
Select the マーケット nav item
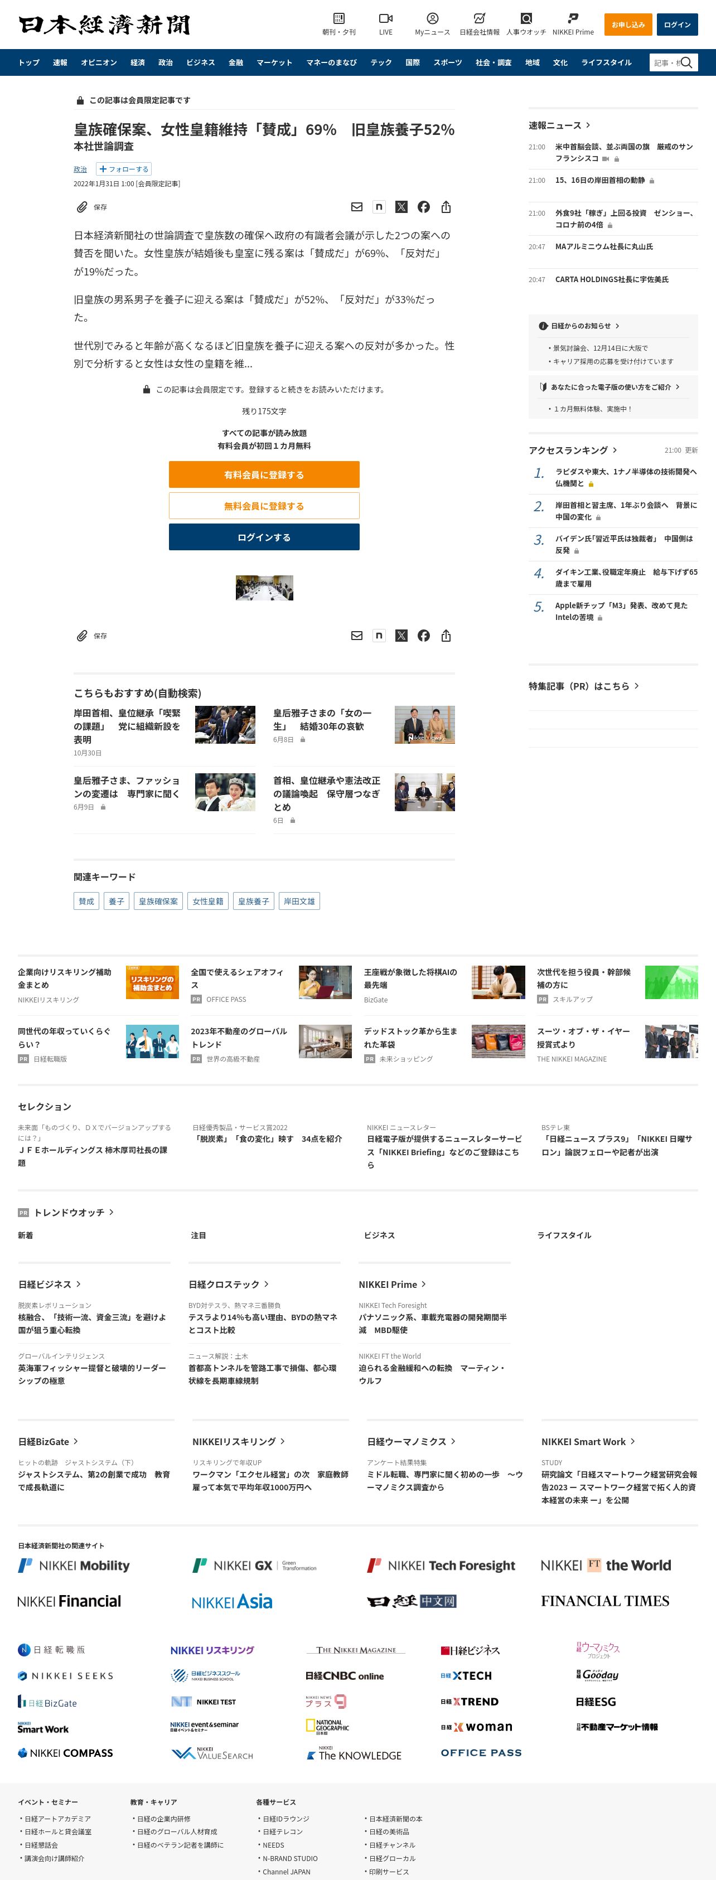point(274,63)
